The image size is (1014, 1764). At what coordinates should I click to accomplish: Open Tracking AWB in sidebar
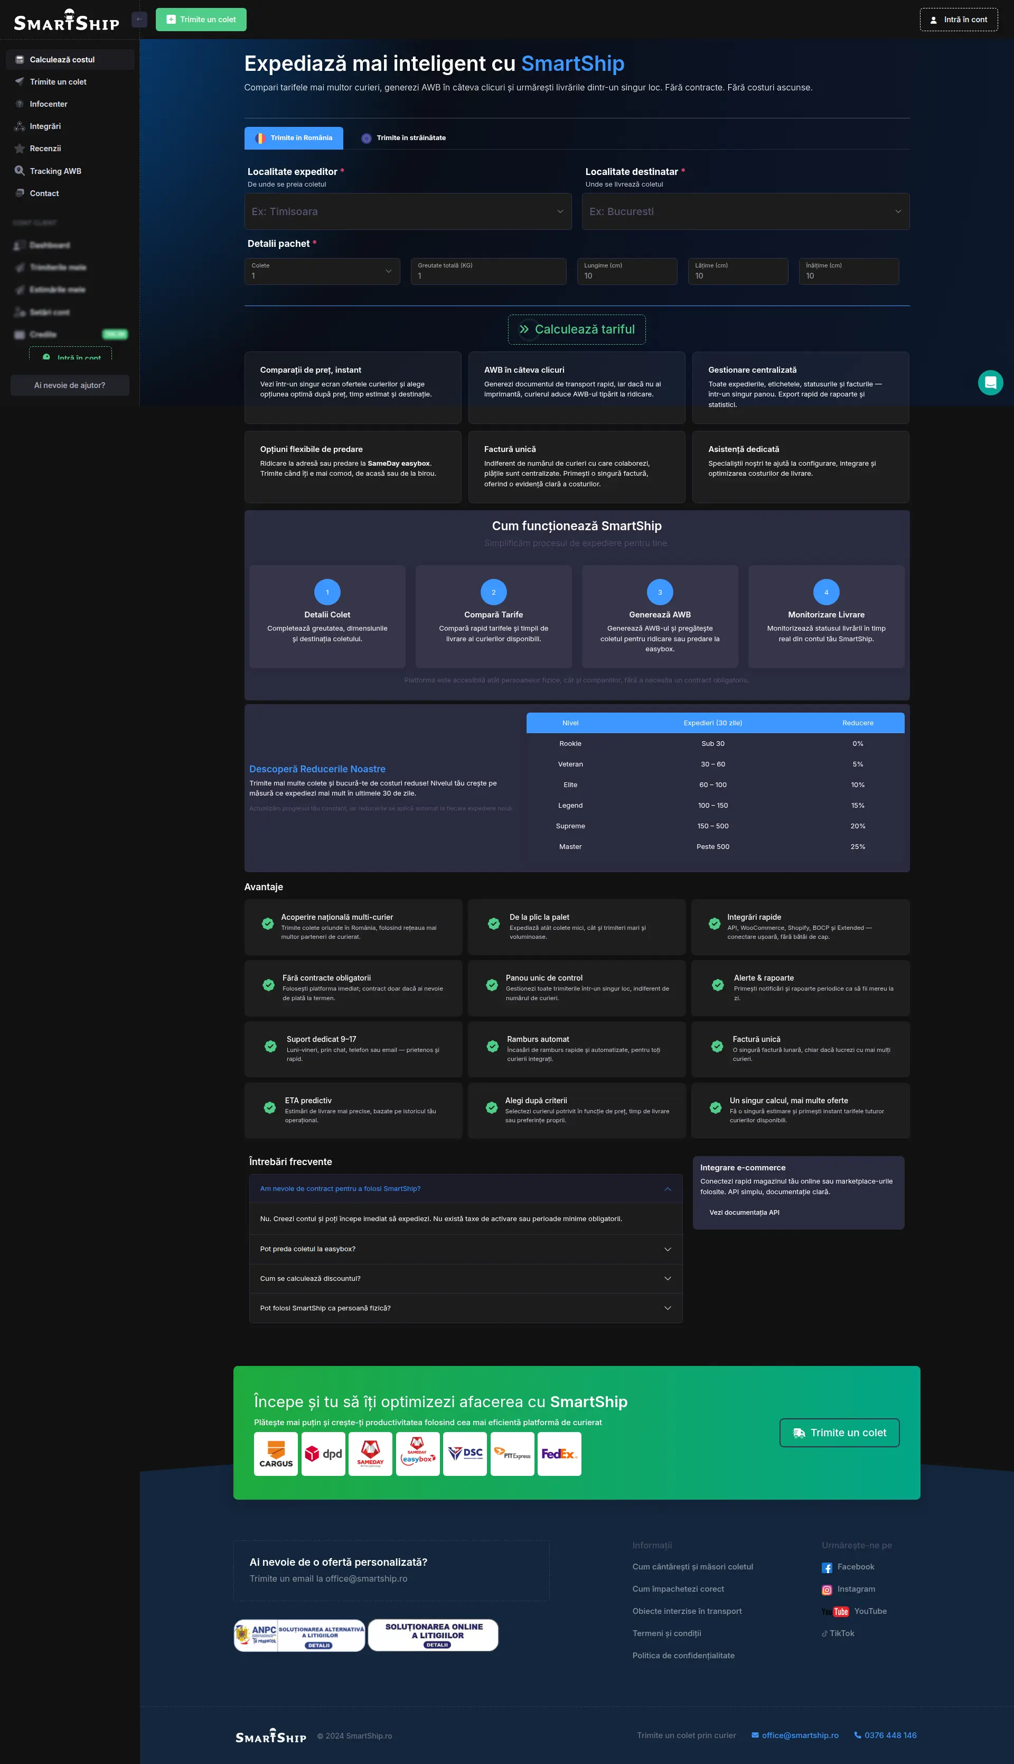click(x=55, y=171)
